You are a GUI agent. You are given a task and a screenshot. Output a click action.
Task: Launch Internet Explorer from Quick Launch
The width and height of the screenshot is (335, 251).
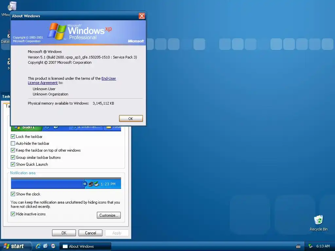[x=38, y=246]
